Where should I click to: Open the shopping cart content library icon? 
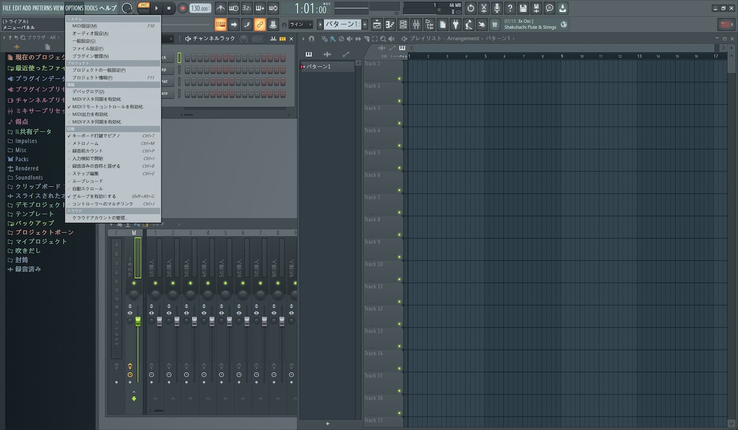pos(495,24)
